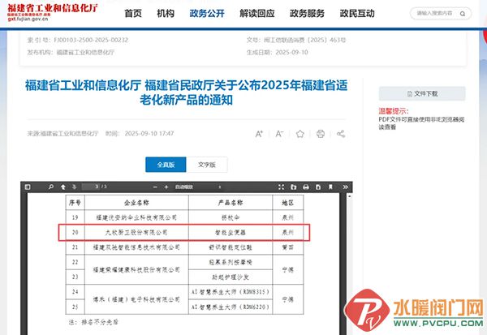Click the generated date 2025-09-10
This screenshot has height=335, width=487.
tap(291, 52)
